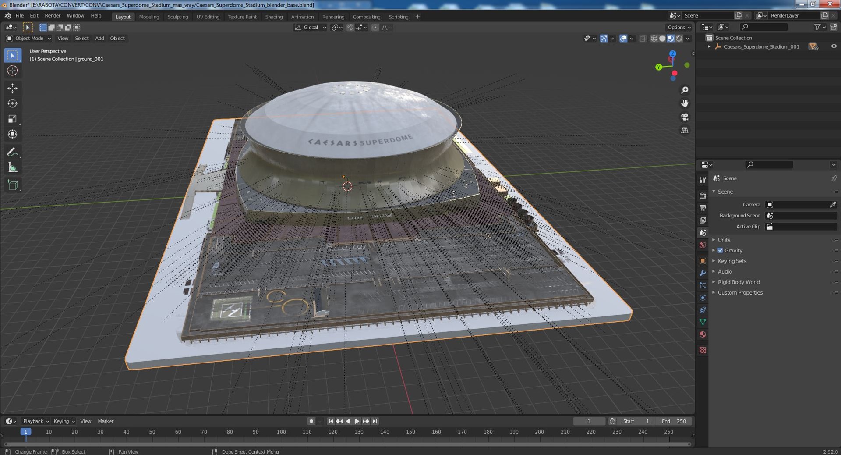Viewport: 841px width, 455px height.
Task: Expand the Units panel
Action: (724, 240)
